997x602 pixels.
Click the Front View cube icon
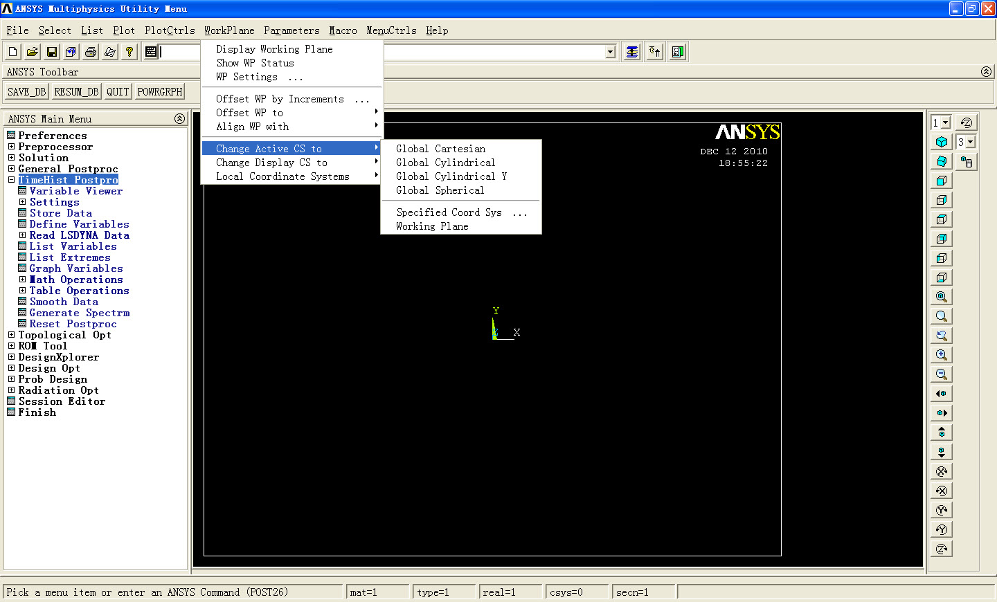(942, 181)
